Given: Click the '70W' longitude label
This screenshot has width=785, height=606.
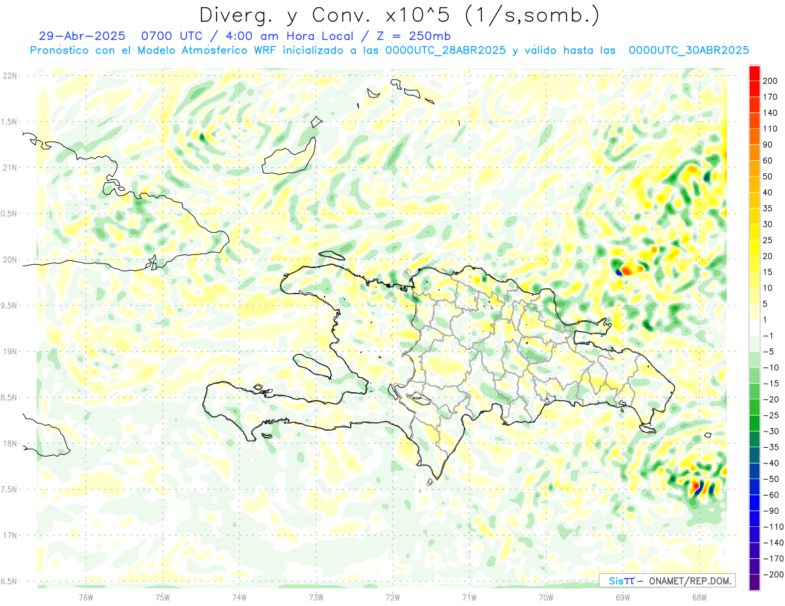Looking at the screenshot, I should 546,597.
